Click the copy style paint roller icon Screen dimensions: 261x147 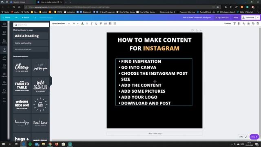tap(234, 24)
